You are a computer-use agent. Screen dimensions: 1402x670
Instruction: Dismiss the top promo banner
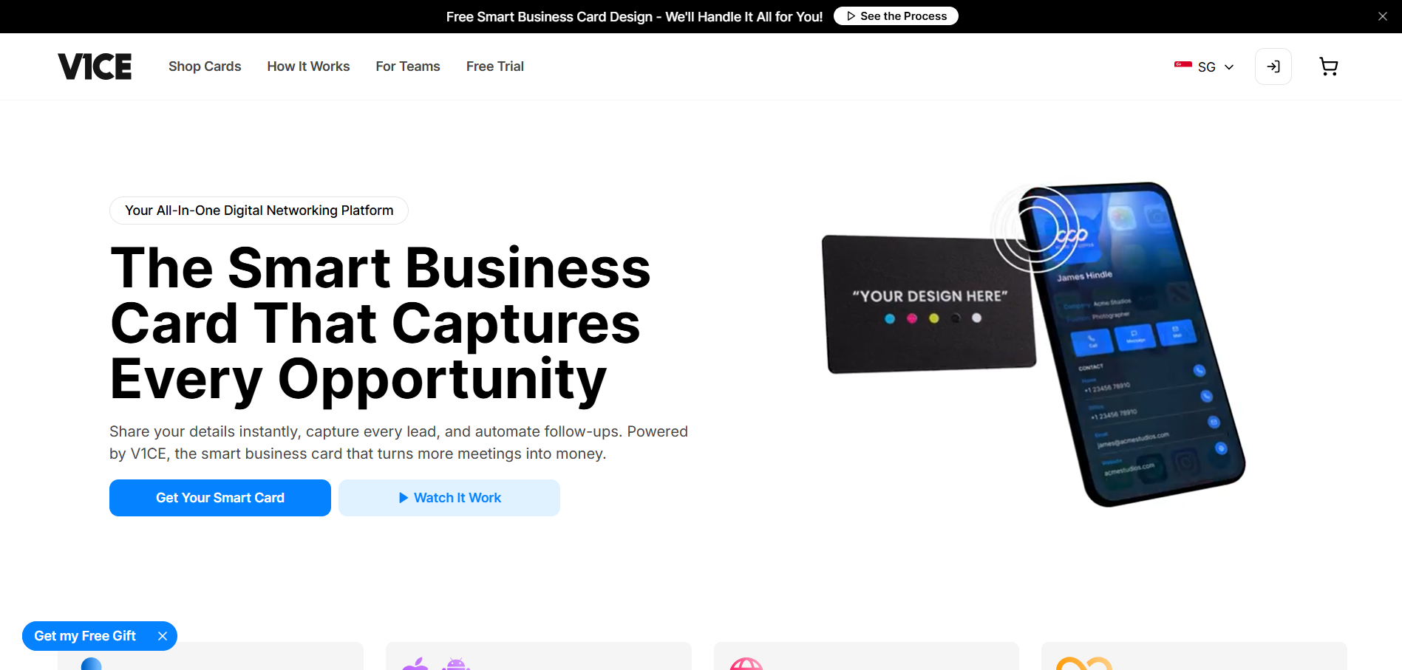click(x=1382, y=16)
